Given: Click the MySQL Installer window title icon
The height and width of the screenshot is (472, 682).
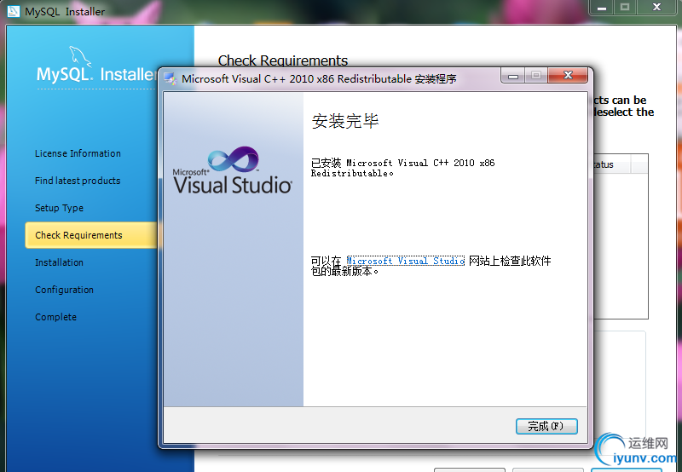Looking at the screenshot, I should [14, 11].
